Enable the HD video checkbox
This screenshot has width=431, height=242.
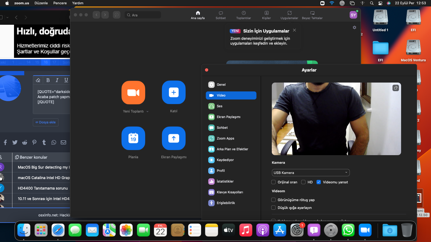(x=303, y=182)
